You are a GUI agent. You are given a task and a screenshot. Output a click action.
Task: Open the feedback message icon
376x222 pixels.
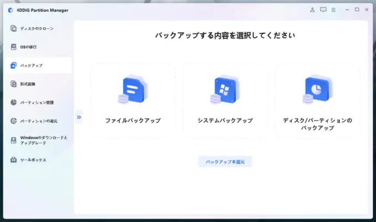323,9
